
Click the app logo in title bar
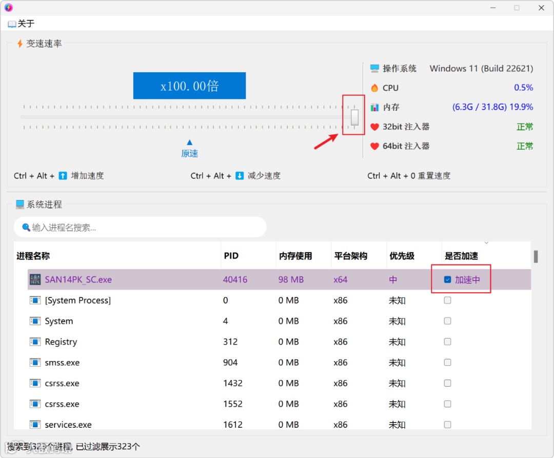[9, 7]
